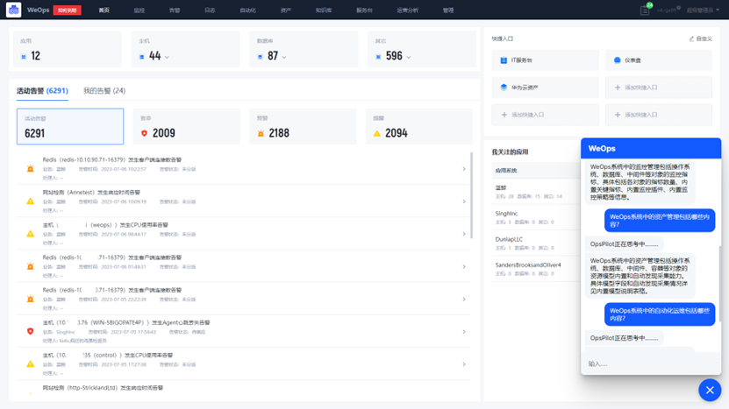Click the alert list vertical scrollbar
The height and width of the screenshot is (409, 729).
[x=471, y=195]
